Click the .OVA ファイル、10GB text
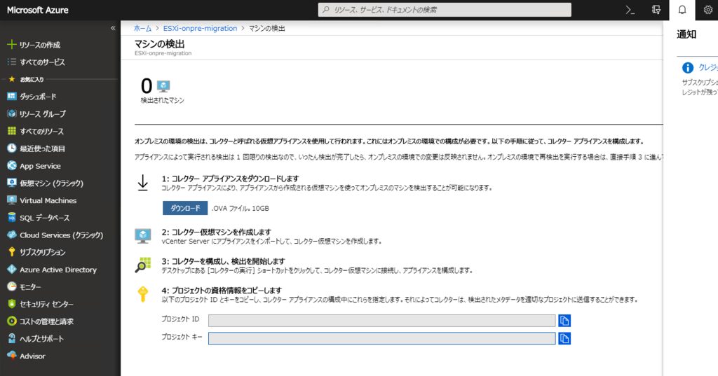718x376 pixels. coord(241,208)
